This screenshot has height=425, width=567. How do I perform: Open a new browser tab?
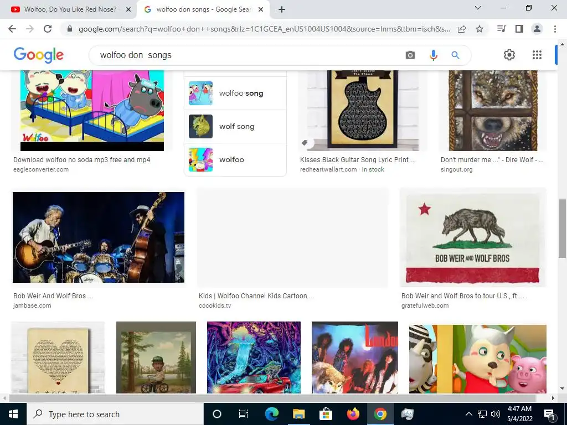point(282,10)
